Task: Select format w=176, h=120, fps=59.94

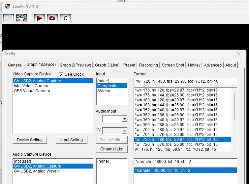Action: [183, 149]
